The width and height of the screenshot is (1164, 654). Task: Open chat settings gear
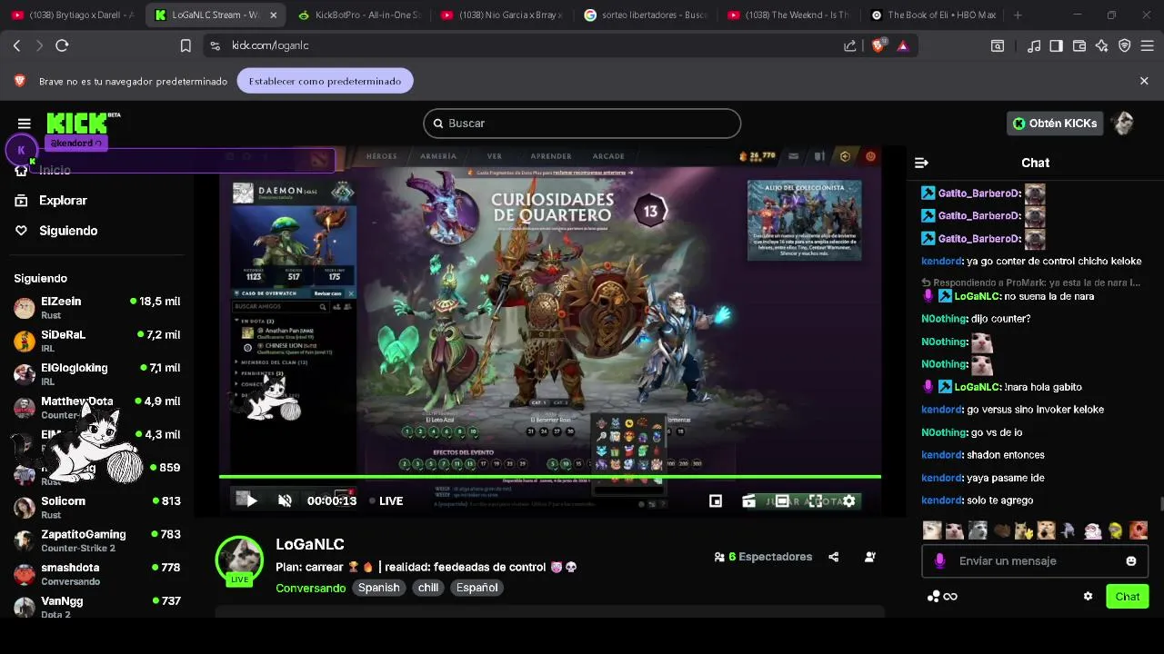(x=1088, y=597)
